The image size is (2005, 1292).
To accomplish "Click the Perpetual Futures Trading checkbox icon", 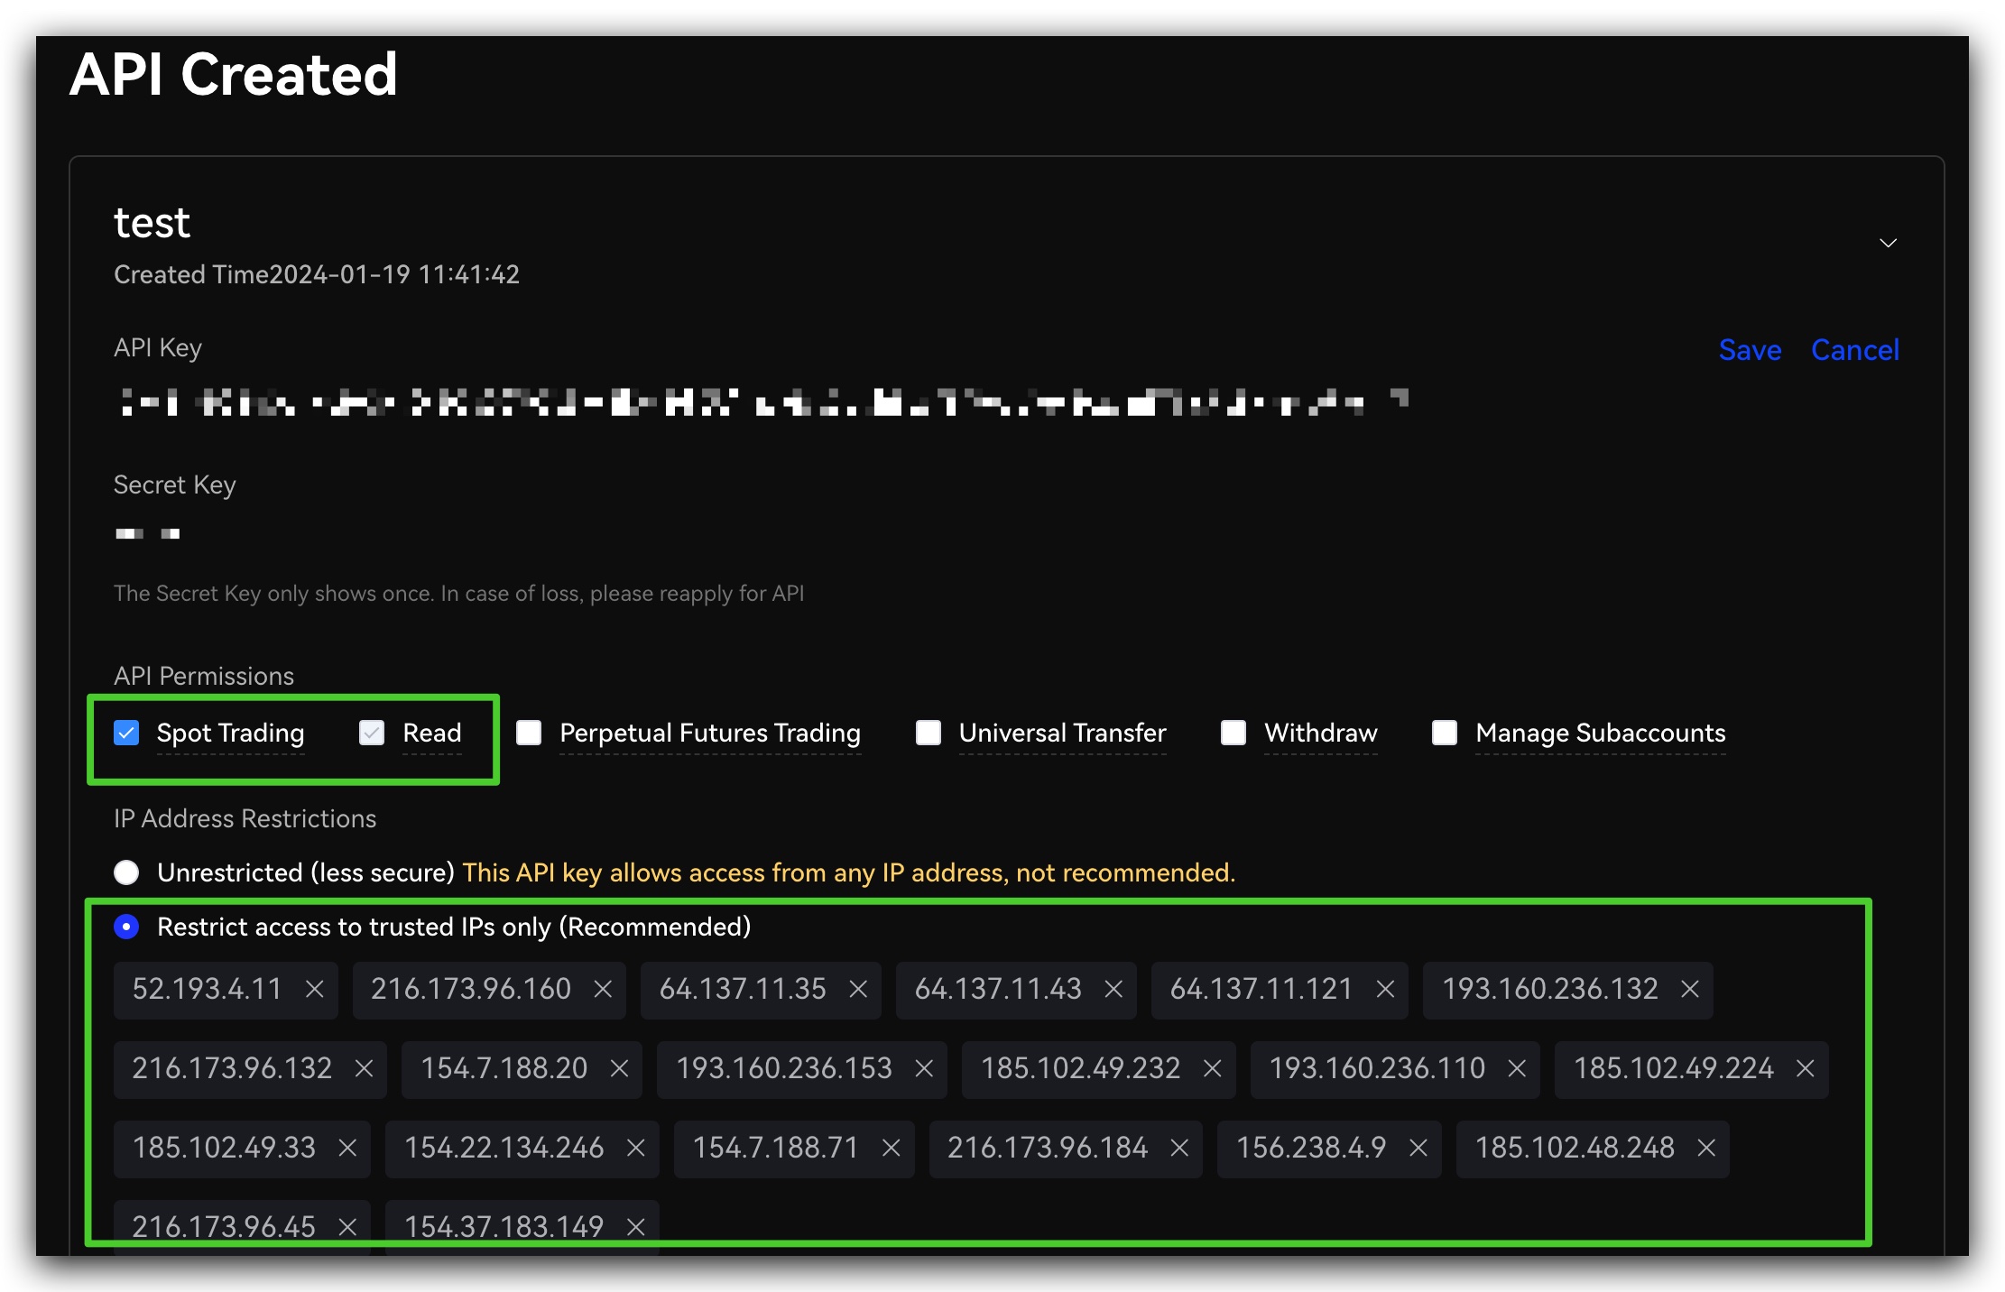I will click(x=531, y=733).
